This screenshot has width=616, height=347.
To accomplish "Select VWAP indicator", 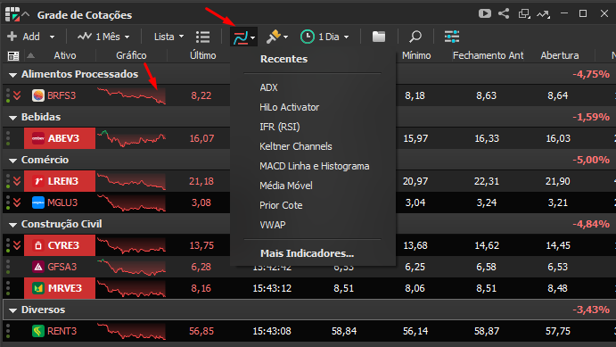I will (x=273, y=225).
